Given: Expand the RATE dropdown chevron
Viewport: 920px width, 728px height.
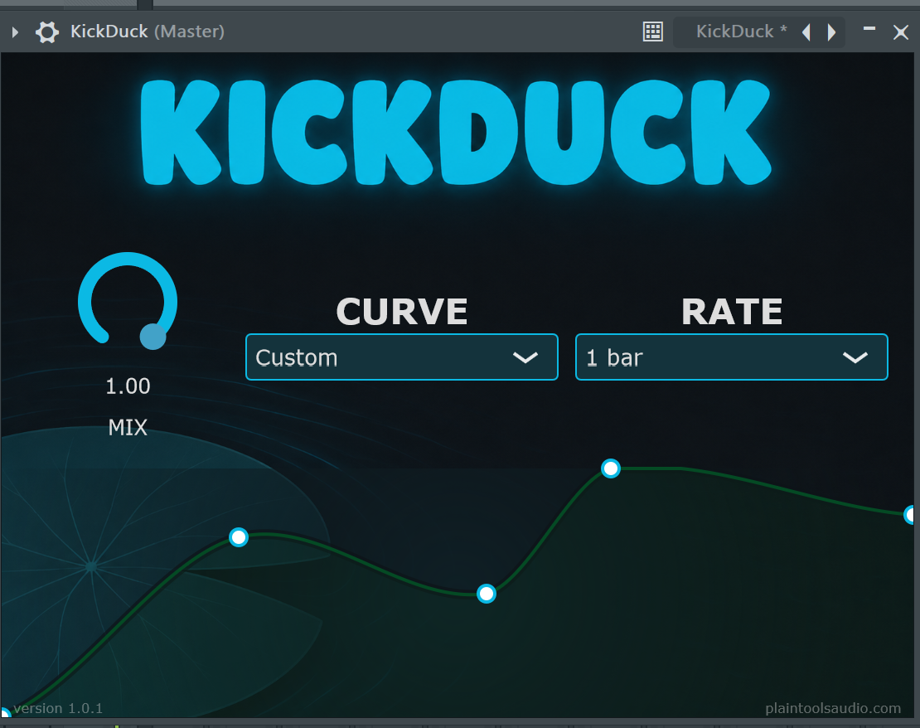Looking at the screenshot, I should click(x=855, y=357).
